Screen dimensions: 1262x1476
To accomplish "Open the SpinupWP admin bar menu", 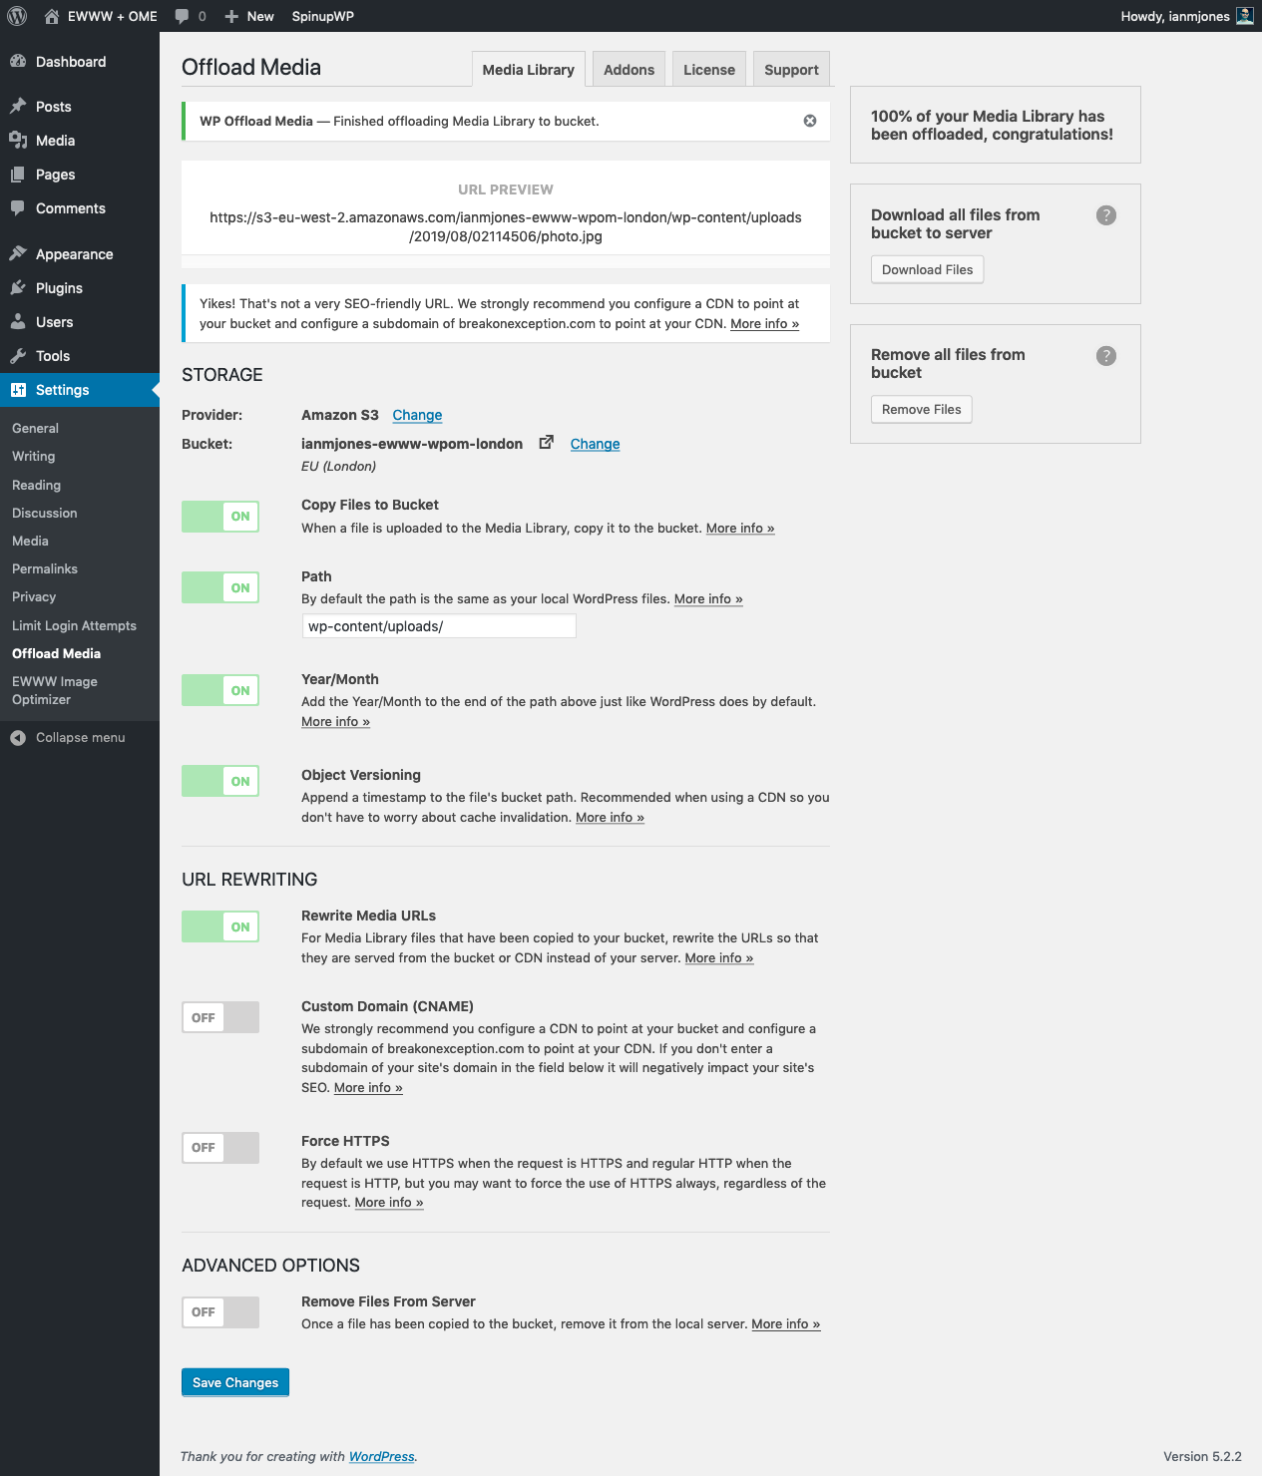I will pyautogui.click(x=323, y=16).
